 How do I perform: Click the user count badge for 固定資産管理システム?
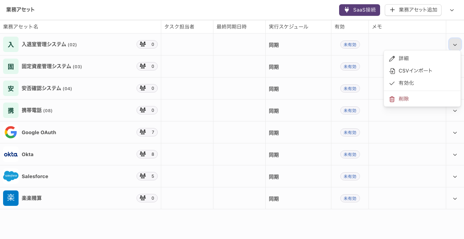point(147,66)
